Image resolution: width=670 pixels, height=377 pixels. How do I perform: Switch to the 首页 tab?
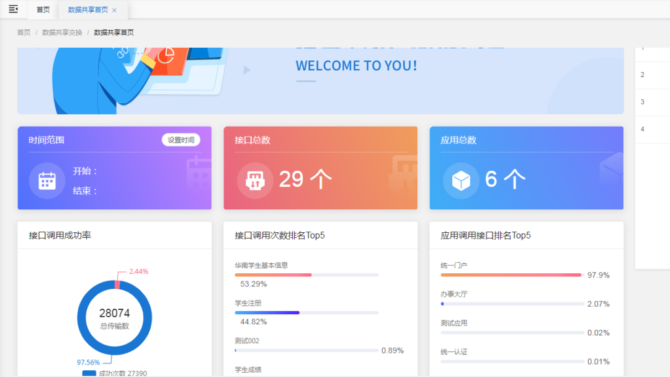42,9
